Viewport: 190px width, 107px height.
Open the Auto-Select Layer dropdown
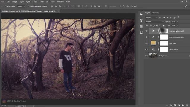click(21, 7)
